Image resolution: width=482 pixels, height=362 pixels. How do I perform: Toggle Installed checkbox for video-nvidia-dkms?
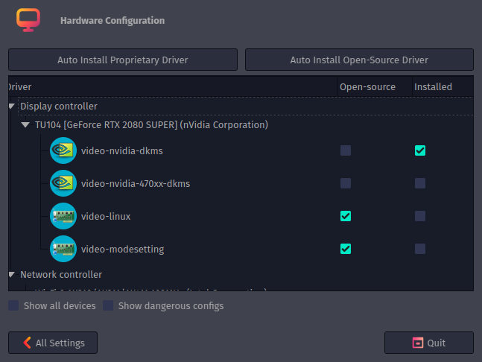[x=420, y=150]
